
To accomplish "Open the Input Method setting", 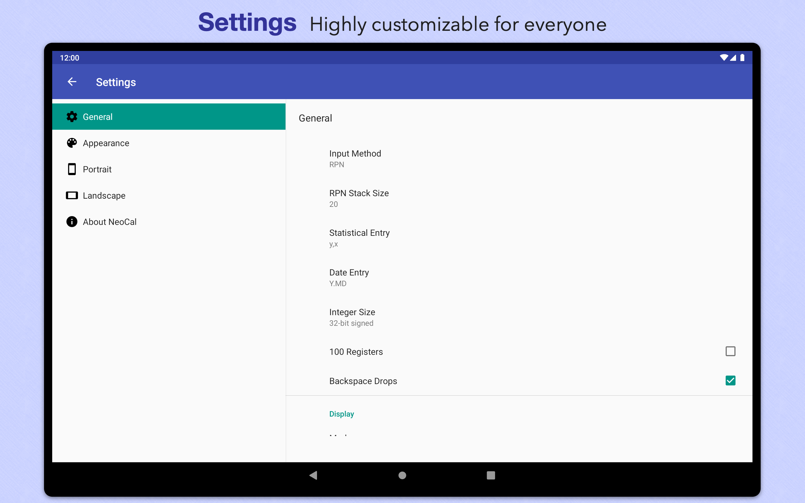I will click(x=519, y=159).
